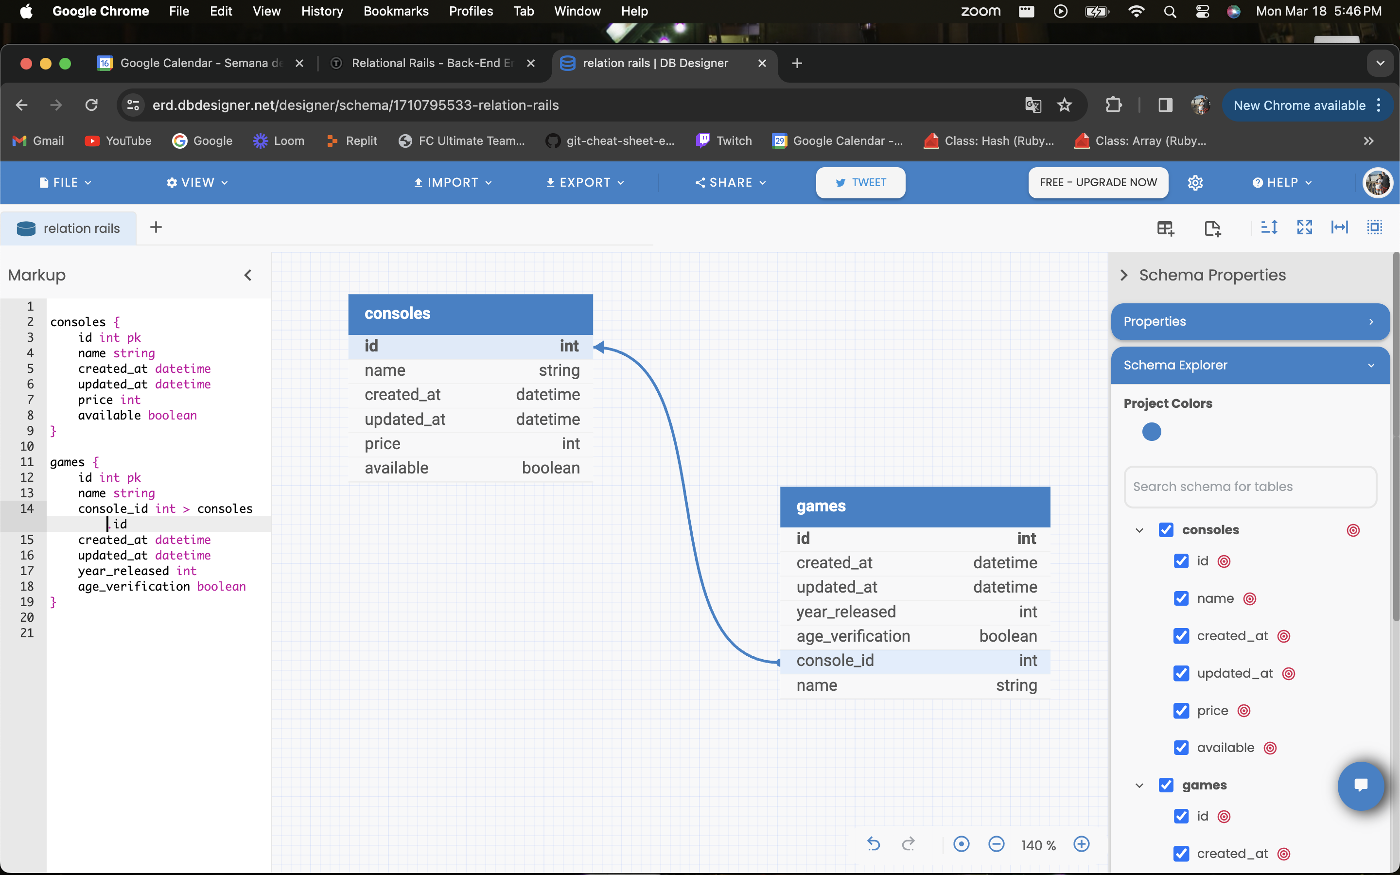Click the TWEET button
This screenshot has height=875, width=1400.
coord(860,183)
